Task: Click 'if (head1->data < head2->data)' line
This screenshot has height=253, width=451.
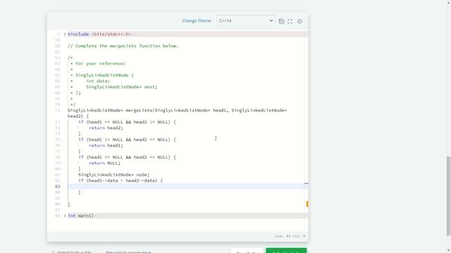Action: click(121, 181)
